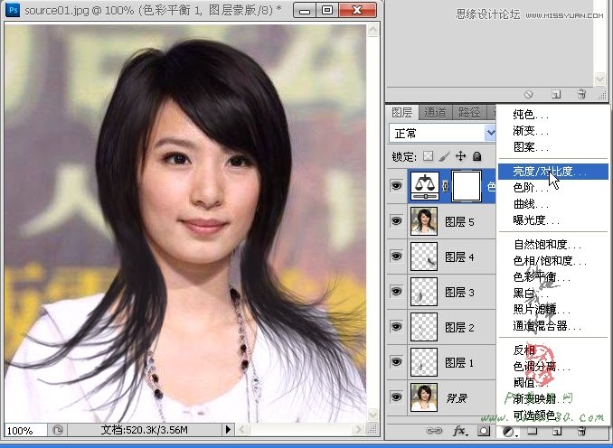The image size is (613, 448).
Task: Click the link layers chain icon
Action: (x=434, y=431)
